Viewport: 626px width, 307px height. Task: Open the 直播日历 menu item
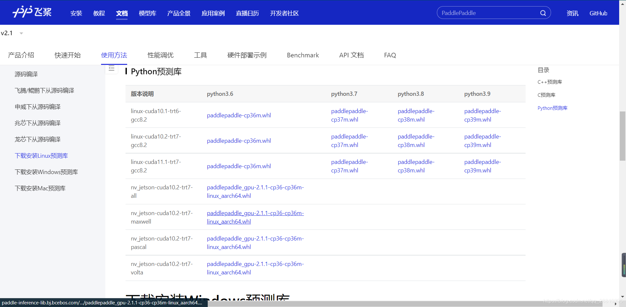point(247,13)
